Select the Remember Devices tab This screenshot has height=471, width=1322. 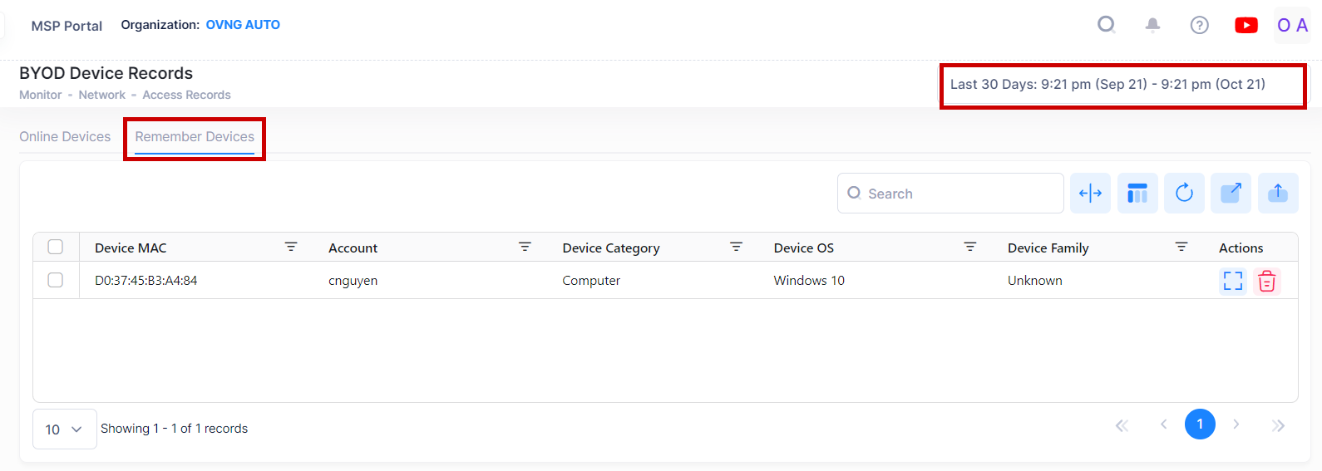(195, 137)
